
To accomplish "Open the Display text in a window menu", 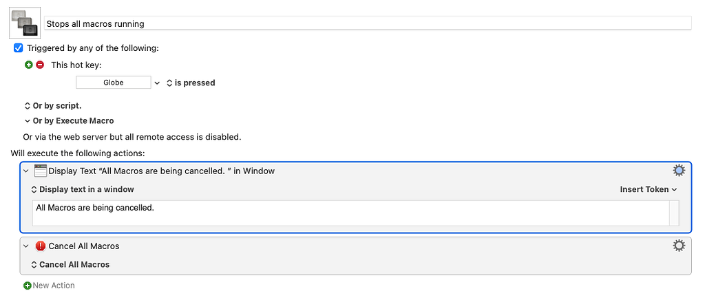I will click(83, 189).
